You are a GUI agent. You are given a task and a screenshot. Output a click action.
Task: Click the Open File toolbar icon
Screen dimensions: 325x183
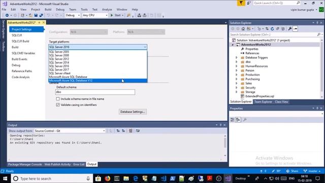30,15
